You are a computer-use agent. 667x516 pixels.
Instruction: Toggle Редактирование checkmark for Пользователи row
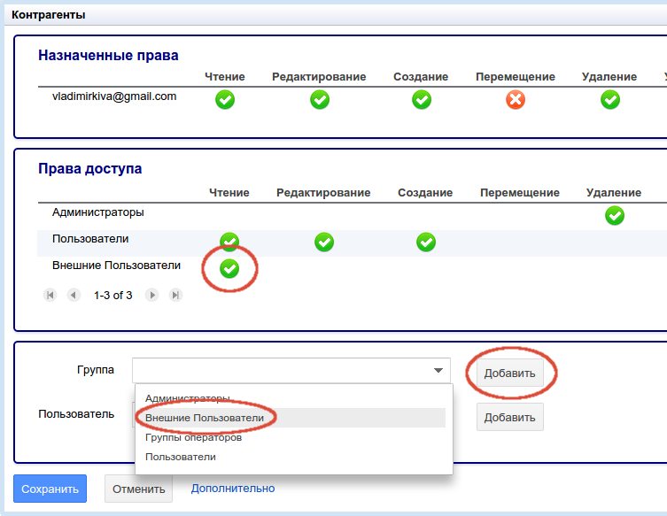tap(324, 242)
